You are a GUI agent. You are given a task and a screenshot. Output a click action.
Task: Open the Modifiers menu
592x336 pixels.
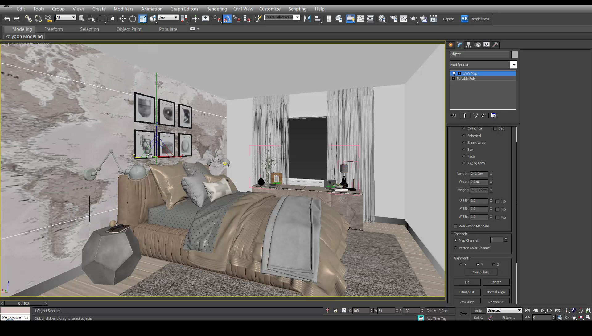coord(123,9)
